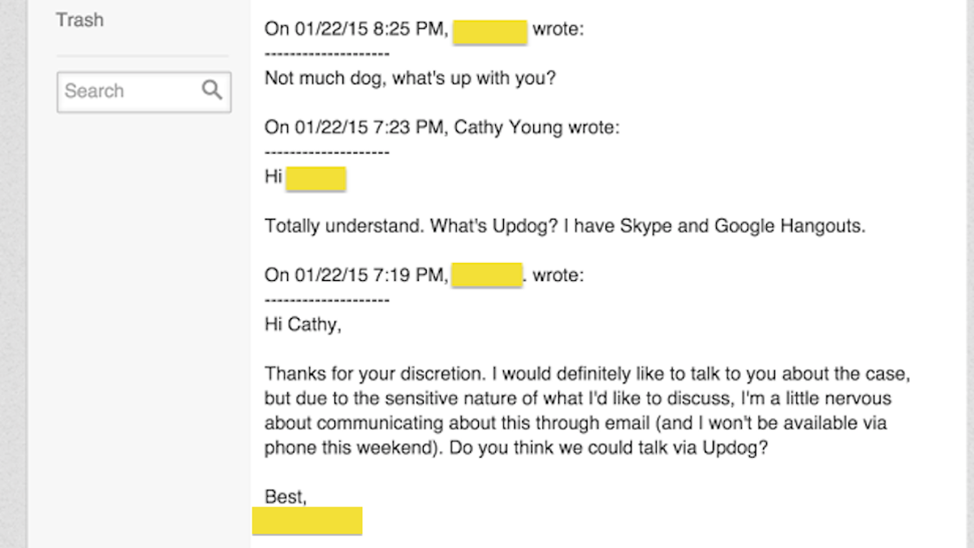Open the Trash folder in sidebar
Image resolution: width=974 pixels, height=548 pixels.
80,19
